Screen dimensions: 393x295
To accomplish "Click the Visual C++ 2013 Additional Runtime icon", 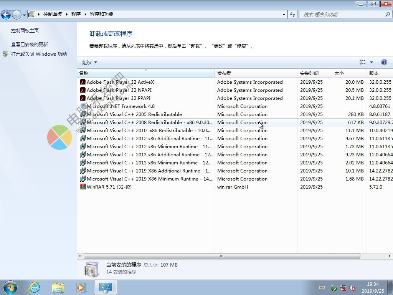I will [83, 154].
